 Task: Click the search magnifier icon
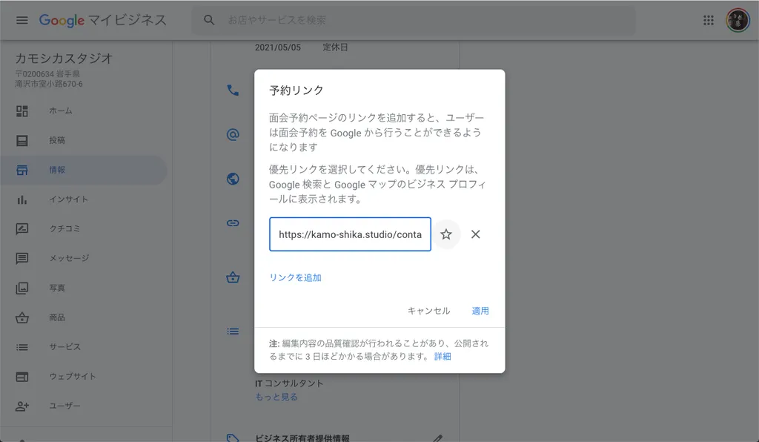tap(208, 20)
